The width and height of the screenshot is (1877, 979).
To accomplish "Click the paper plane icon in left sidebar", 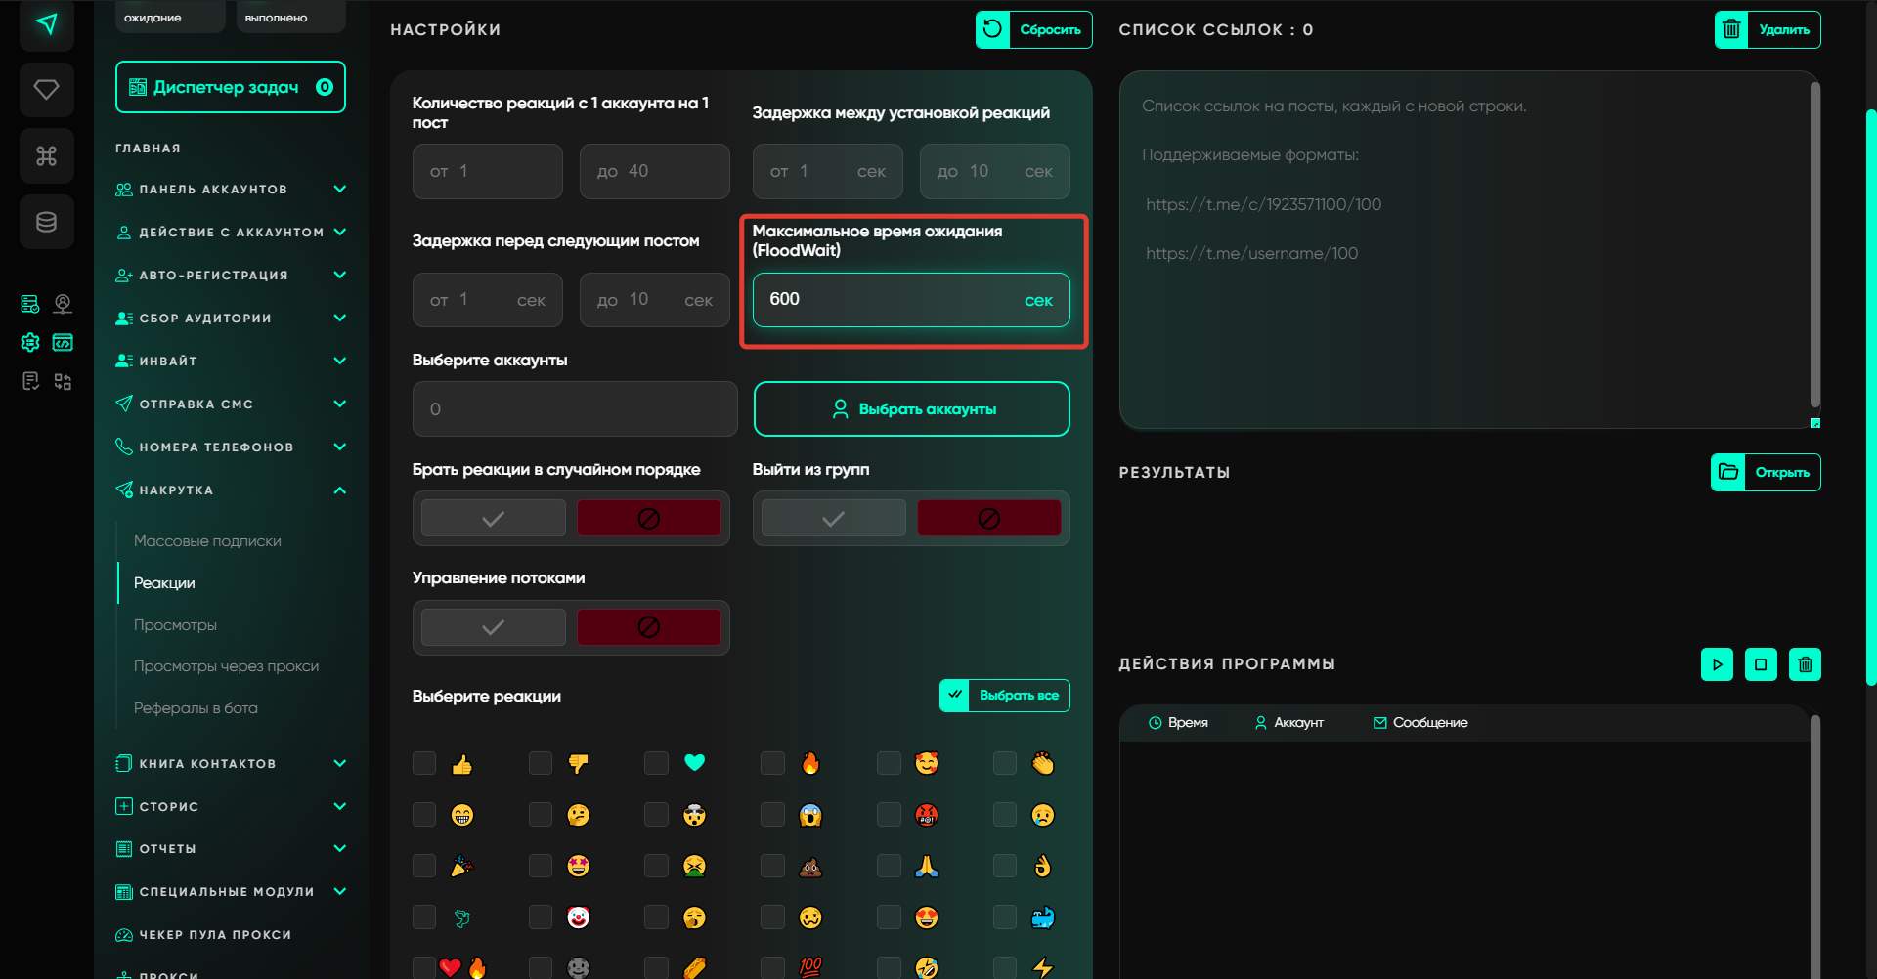I will tap(46, 24).
